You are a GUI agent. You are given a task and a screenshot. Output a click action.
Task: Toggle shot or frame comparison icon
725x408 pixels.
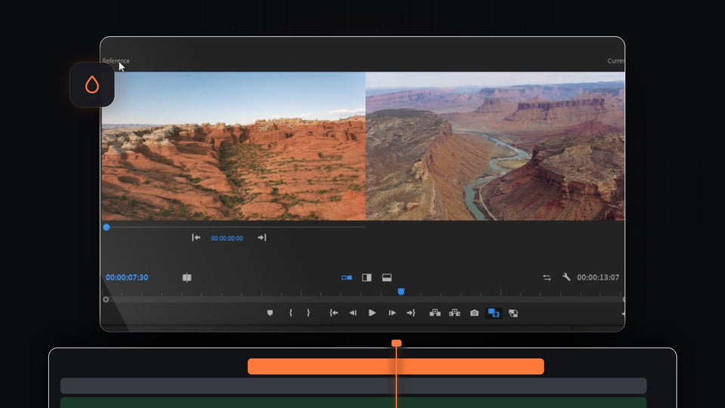(x=187, y=277)
